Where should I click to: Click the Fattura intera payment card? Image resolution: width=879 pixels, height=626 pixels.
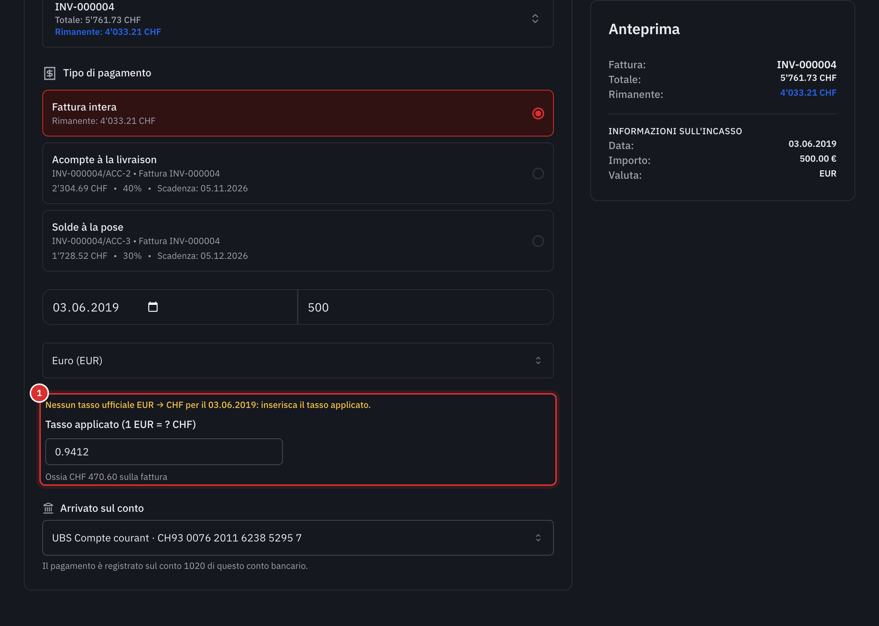tap(298, 113)
